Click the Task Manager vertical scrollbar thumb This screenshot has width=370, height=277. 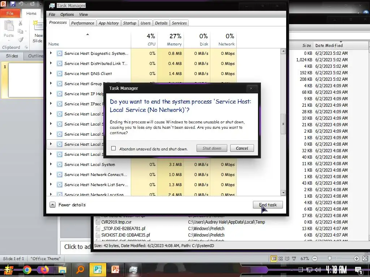(283, 124)
